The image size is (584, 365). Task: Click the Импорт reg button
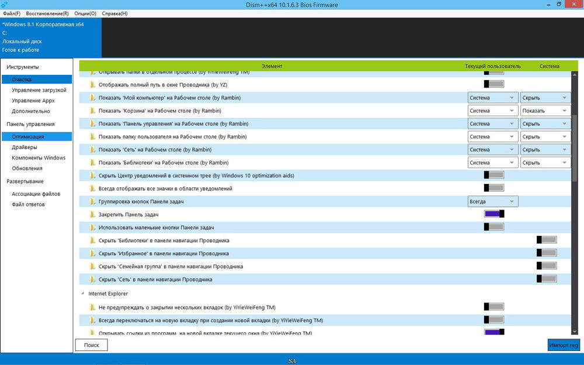(564, 345)
